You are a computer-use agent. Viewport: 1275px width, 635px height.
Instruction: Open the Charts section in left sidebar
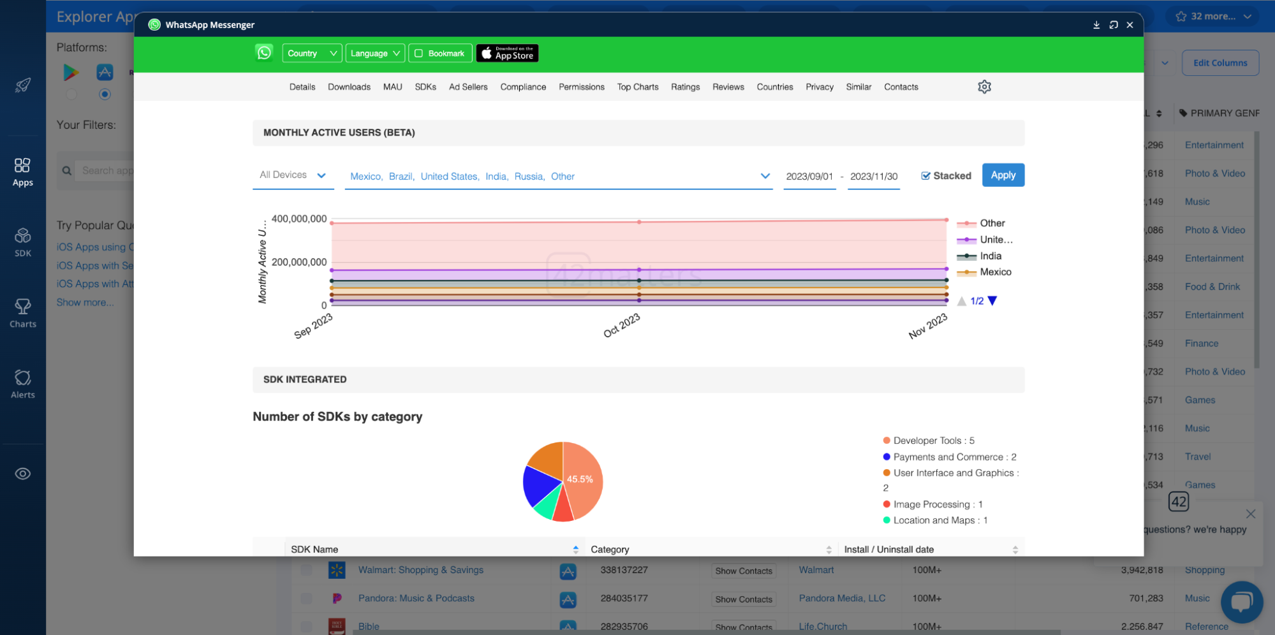coord(23,313)
